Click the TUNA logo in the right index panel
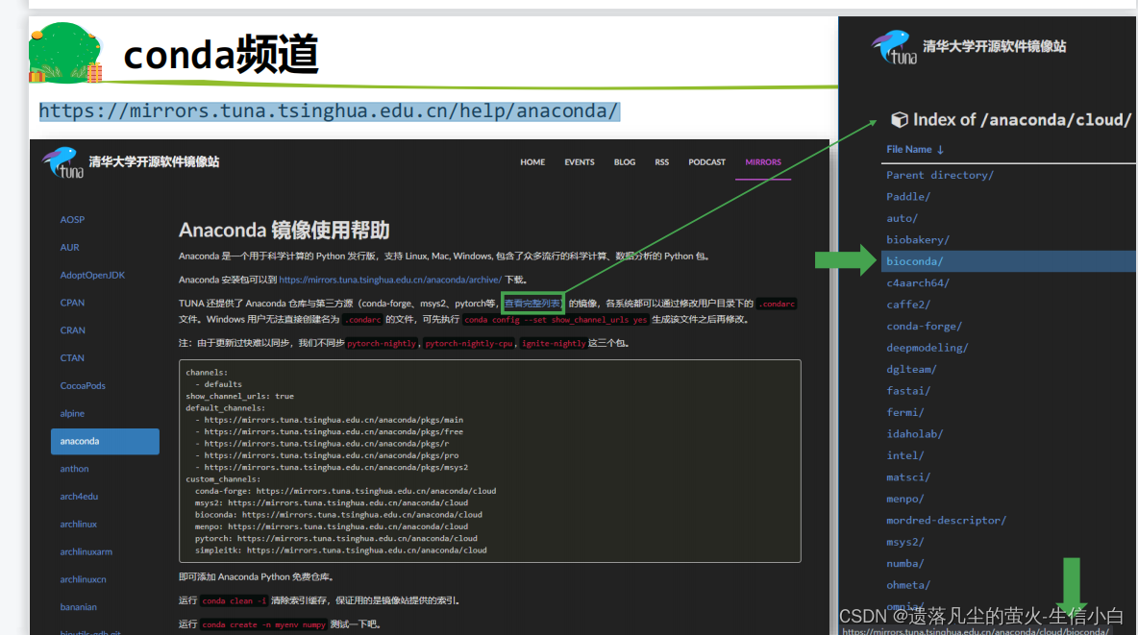Image resolution: width=1138 pixels, height=635 pixels. (894, 47)
